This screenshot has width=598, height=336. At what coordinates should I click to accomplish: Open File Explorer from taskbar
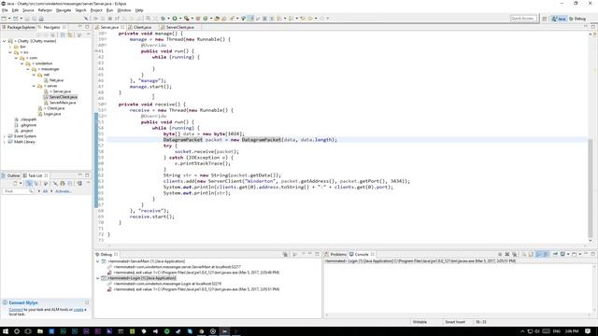[39, 331]
